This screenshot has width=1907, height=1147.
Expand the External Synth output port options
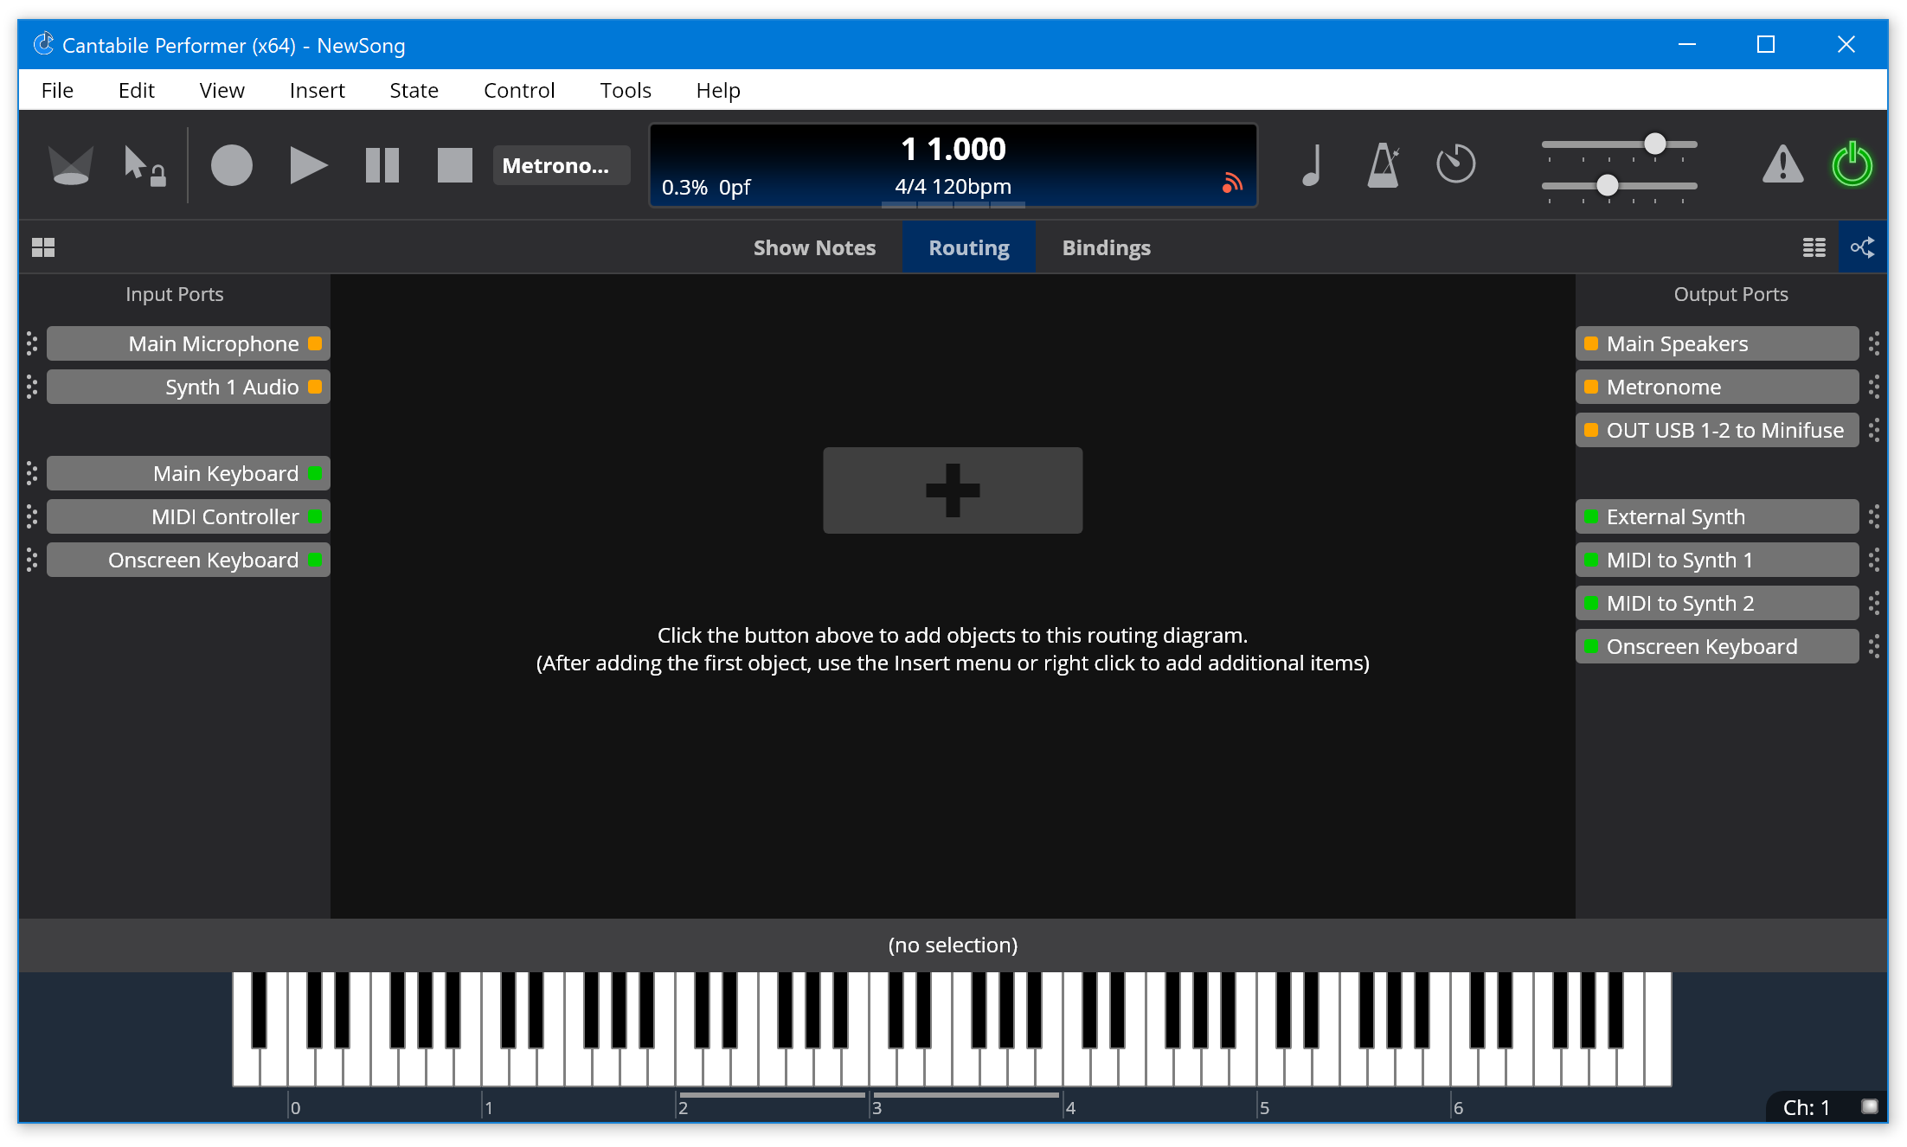(1877, 515)
